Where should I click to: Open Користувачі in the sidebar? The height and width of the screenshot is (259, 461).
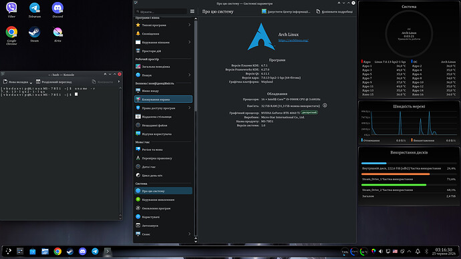[x=164, y=217]
